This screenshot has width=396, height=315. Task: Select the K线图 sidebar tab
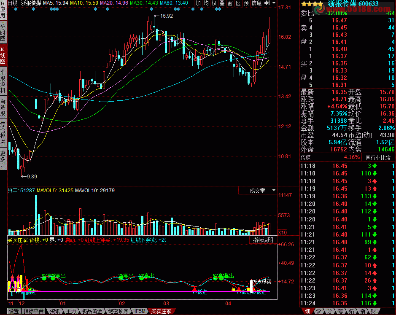pyautogui.click(x=3, y=56)
